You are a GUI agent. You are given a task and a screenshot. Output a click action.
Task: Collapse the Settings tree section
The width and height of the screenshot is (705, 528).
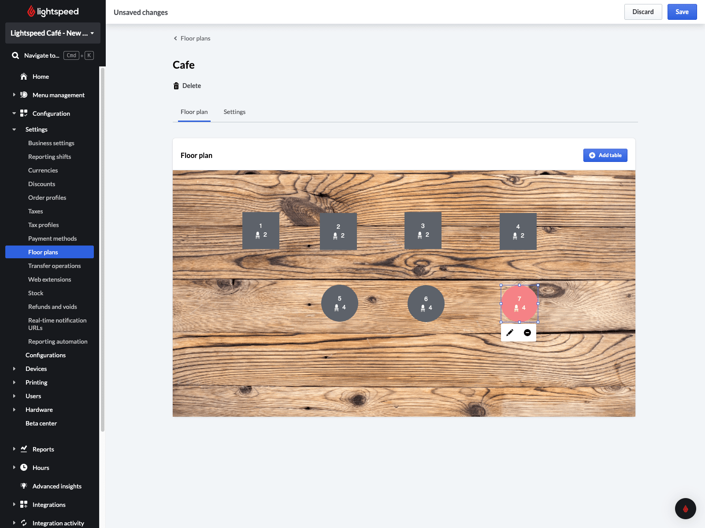coord(14,129)
